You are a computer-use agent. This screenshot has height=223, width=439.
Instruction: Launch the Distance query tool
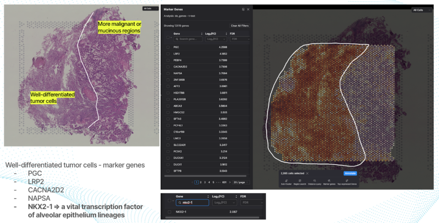click(314, 181)
